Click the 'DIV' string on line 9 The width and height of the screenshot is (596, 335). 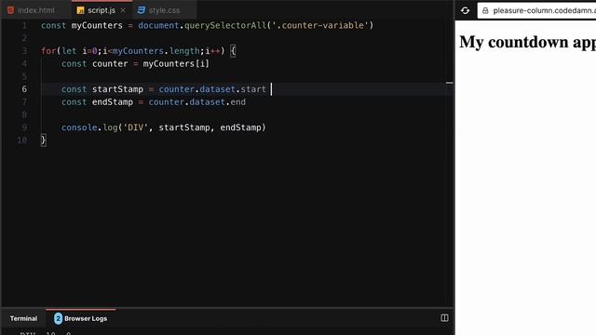coord(136,127)
